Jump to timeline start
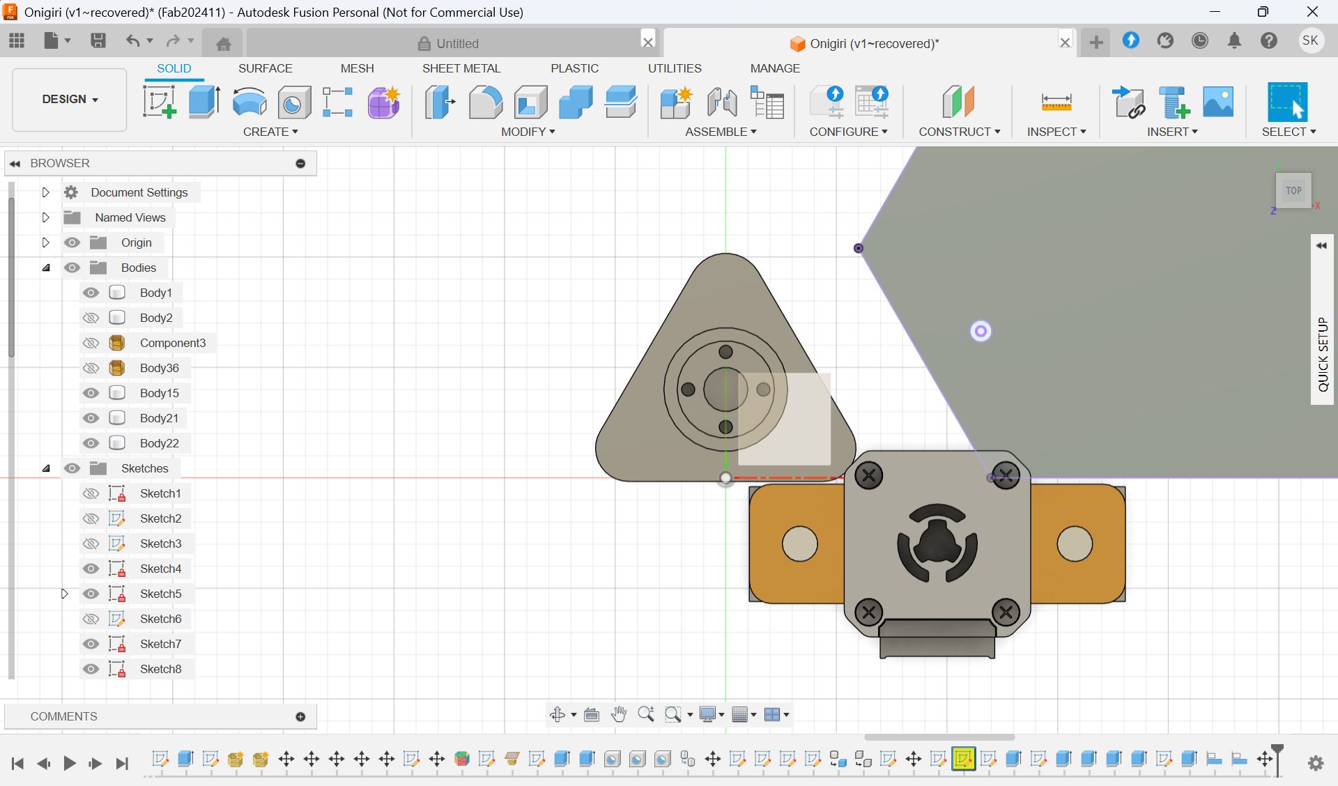 (x=18, y=764)
